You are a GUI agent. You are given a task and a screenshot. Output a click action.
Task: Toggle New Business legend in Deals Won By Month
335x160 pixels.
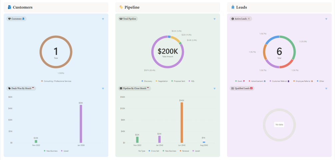point(51,151)
